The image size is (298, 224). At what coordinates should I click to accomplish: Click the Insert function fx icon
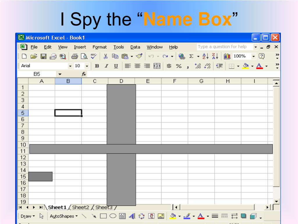(x=84, y=74)
